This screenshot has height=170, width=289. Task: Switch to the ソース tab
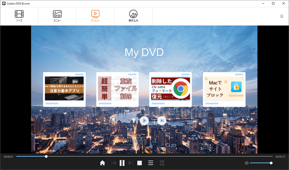tap(19, 16)
